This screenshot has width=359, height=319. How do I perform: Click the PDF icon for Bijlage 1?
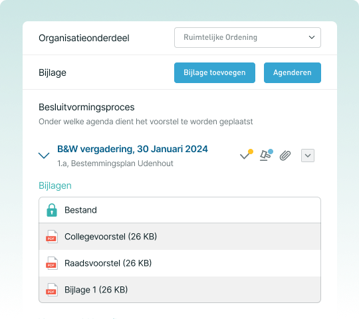52,290
